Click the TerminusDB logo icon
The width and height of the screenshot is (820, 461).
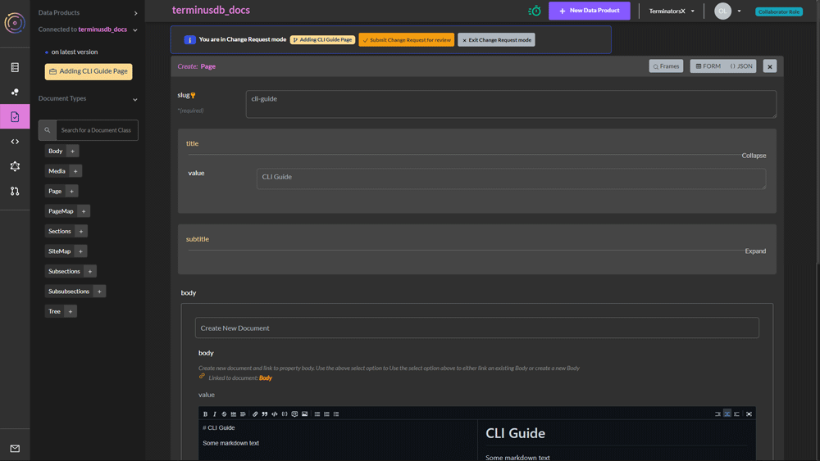click(x=15, y=23)
